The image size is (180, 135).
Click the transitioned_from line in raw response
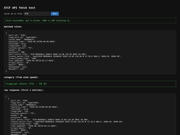25,124
